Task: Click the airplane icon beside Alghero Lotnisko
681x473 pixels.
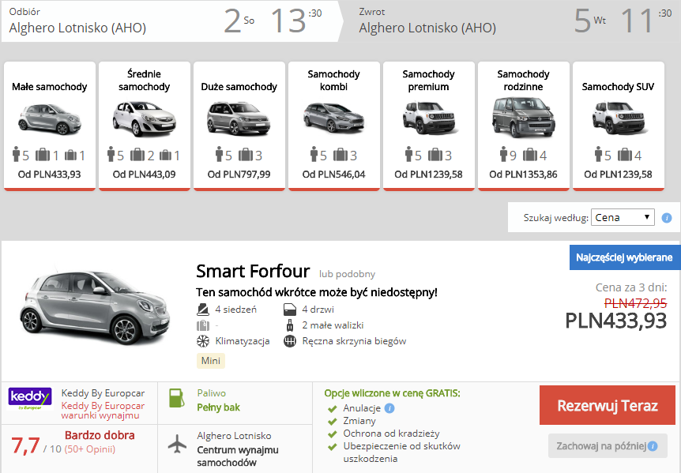Action: pyautogui.click(x=177, y=444)
